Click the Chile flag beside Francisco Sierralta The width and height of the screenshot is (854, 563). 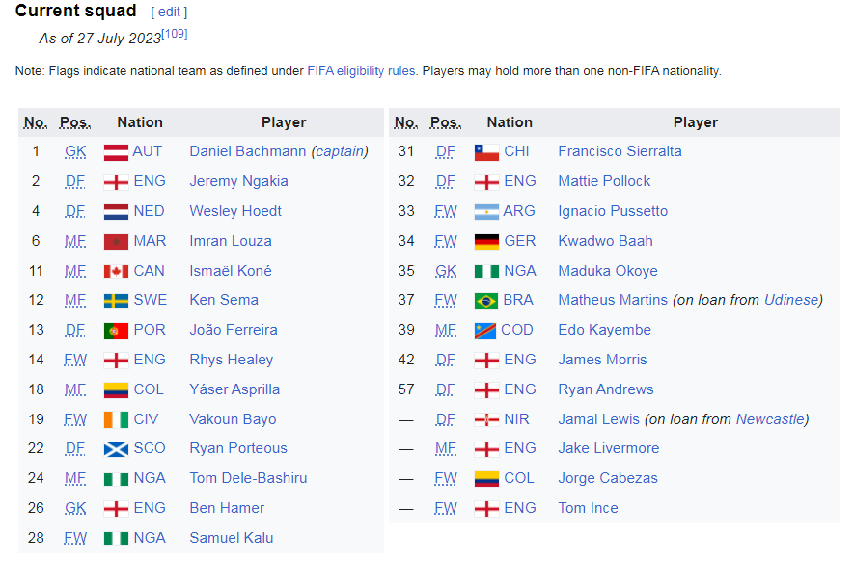pos(486,151)
